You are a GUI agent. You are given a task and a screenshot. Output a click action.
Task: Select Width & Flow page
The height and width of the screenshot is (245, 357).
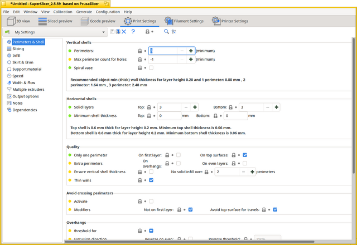click(x=23, y=83)
